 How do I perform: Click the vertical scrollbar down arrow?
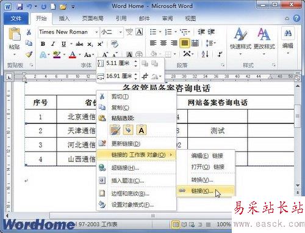point(298,185)
